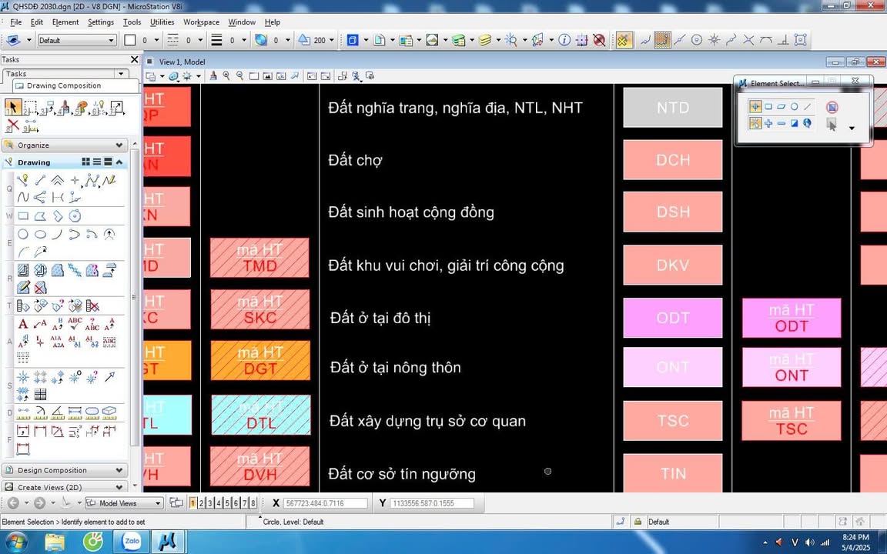Choose the Place Circle tool

(x=23, y=235)
